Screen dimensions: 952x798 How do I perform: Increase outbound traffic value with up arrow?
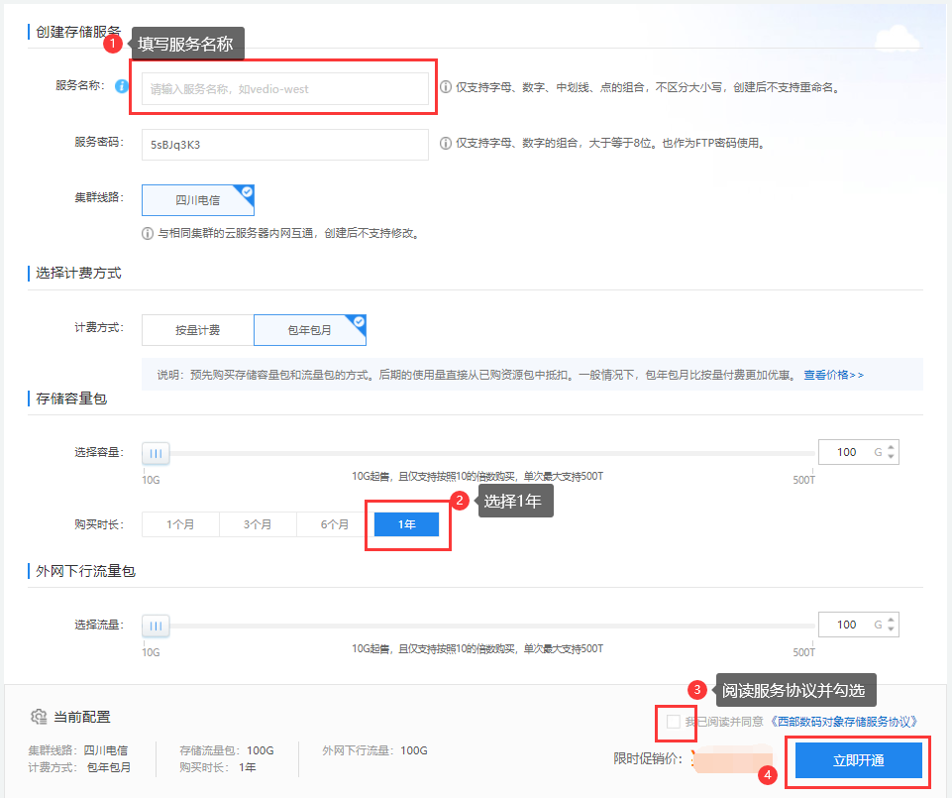(x=892, y=620)
